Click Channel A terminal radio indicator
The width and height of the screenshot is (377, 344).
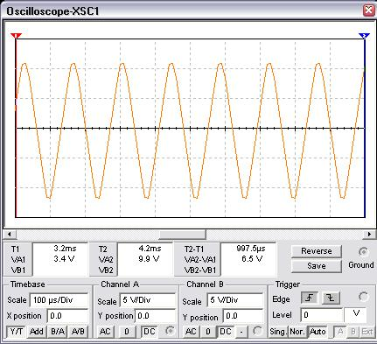pos(170,331)
